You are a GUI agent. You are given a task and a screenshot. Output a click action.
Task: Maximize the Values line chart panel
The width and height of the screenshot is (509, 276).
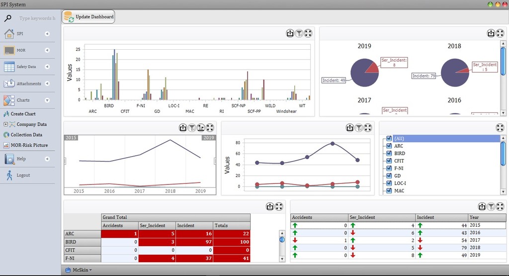(x=368, y=128)
